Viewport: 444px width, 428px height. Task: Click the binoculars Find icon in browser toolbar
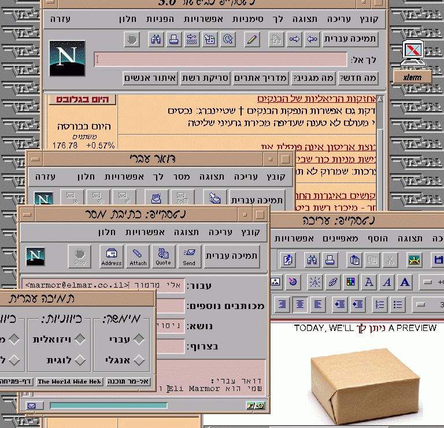pos(156,39)
